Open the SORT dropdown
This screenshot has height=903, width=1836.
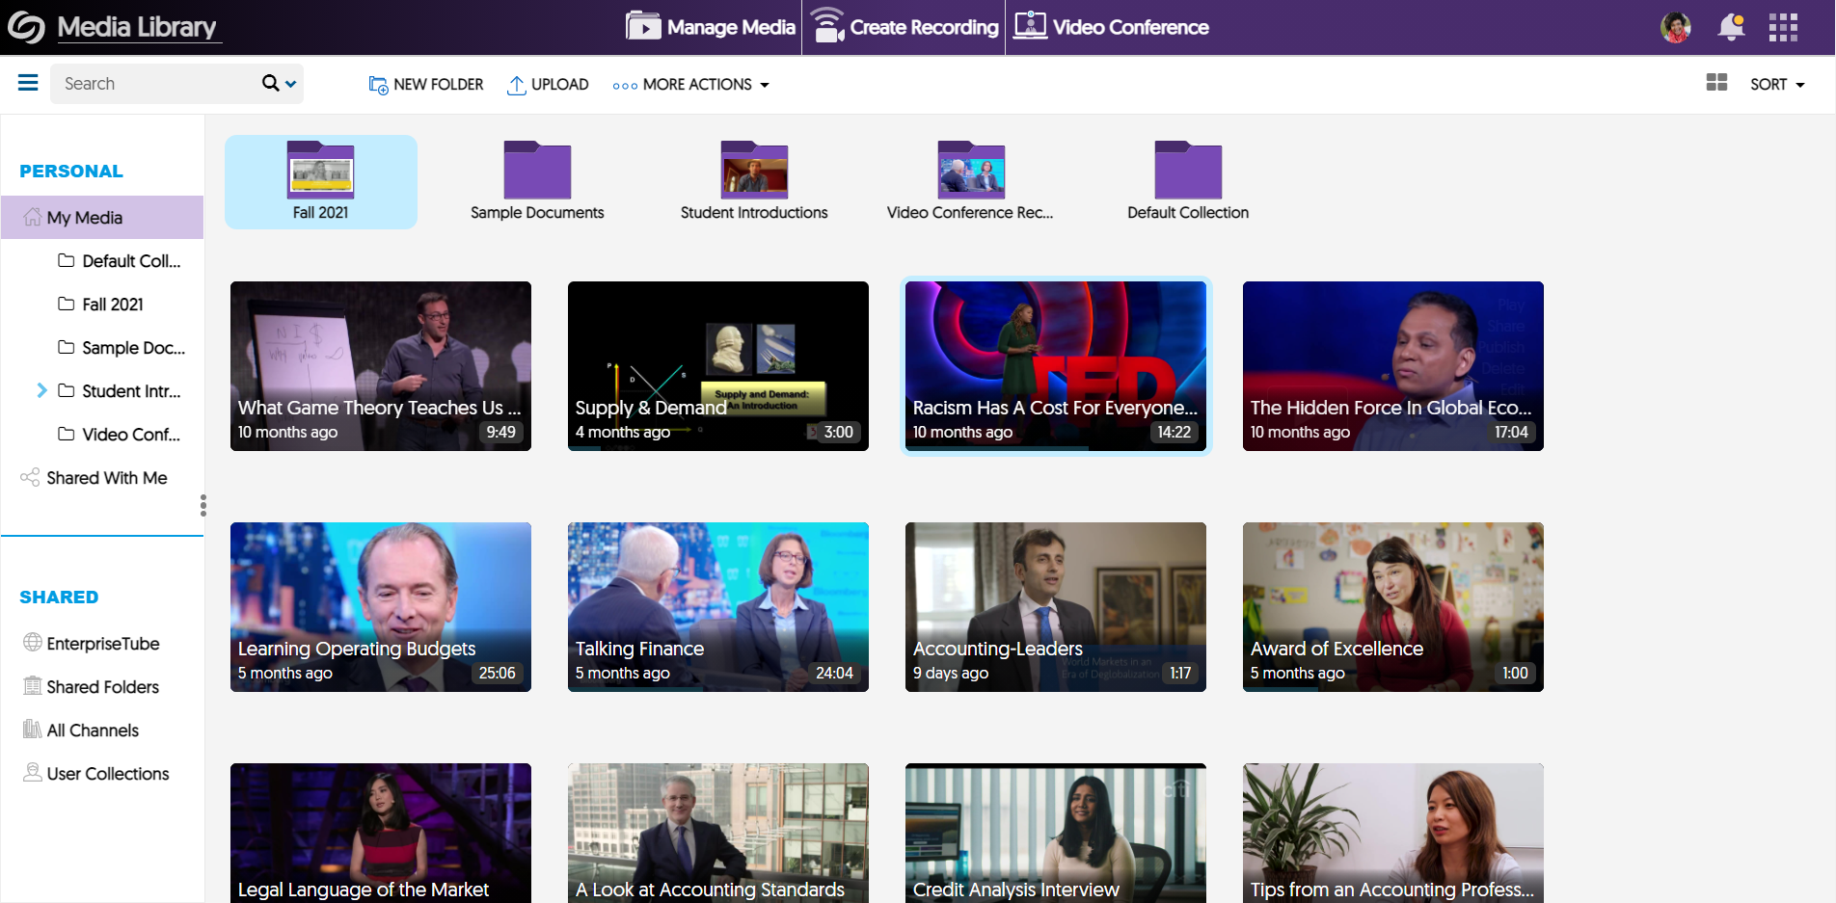pos(1777,85)
